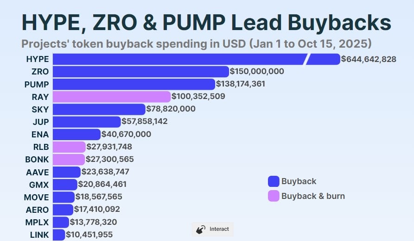The height and width of the screenshot is (241, 414).
Task: Click the axis break mark on the HYPE bar
Action: [x=306, y=59]
